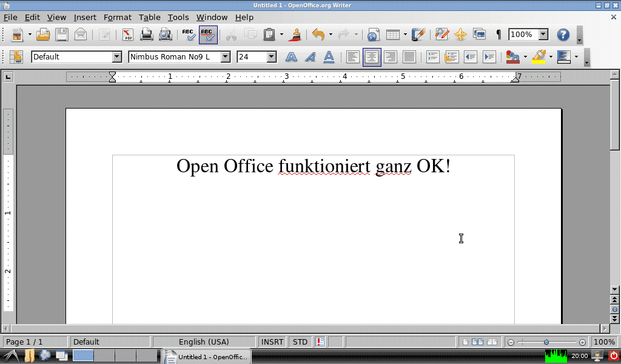Select Centered alignment
Image resolution: width=621 pixels, height=364 pixels.
372,57
